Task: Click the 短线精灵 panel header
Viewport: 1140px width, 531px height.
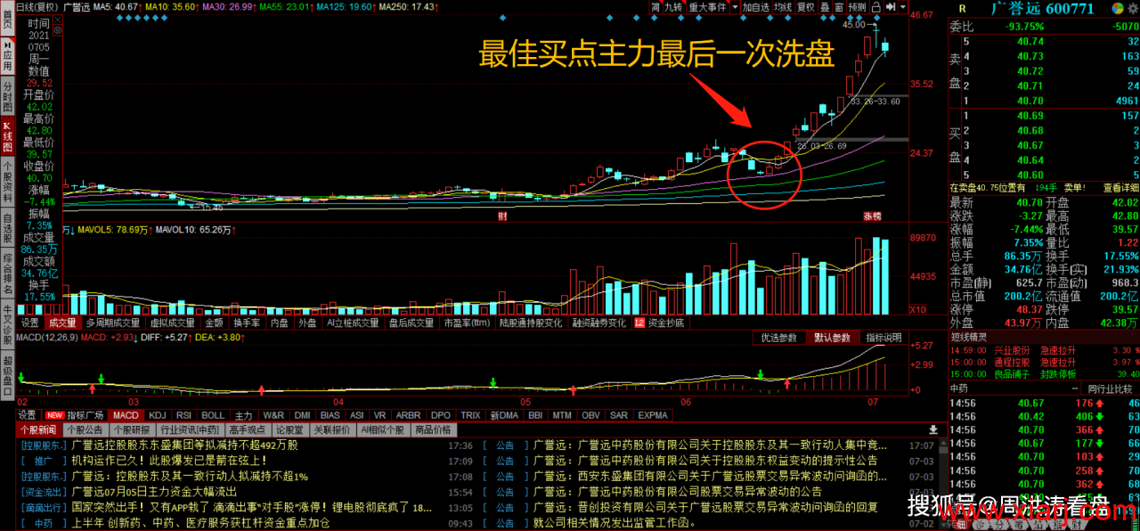Action: click(x=969, y=337)
